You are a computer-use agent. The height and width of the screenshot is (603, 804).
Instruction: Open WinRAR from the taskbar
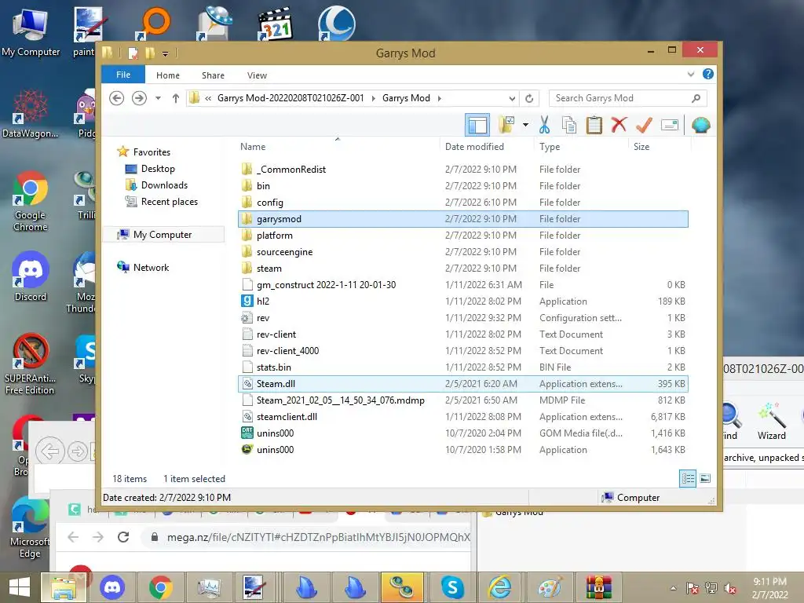tap(598, 587)
